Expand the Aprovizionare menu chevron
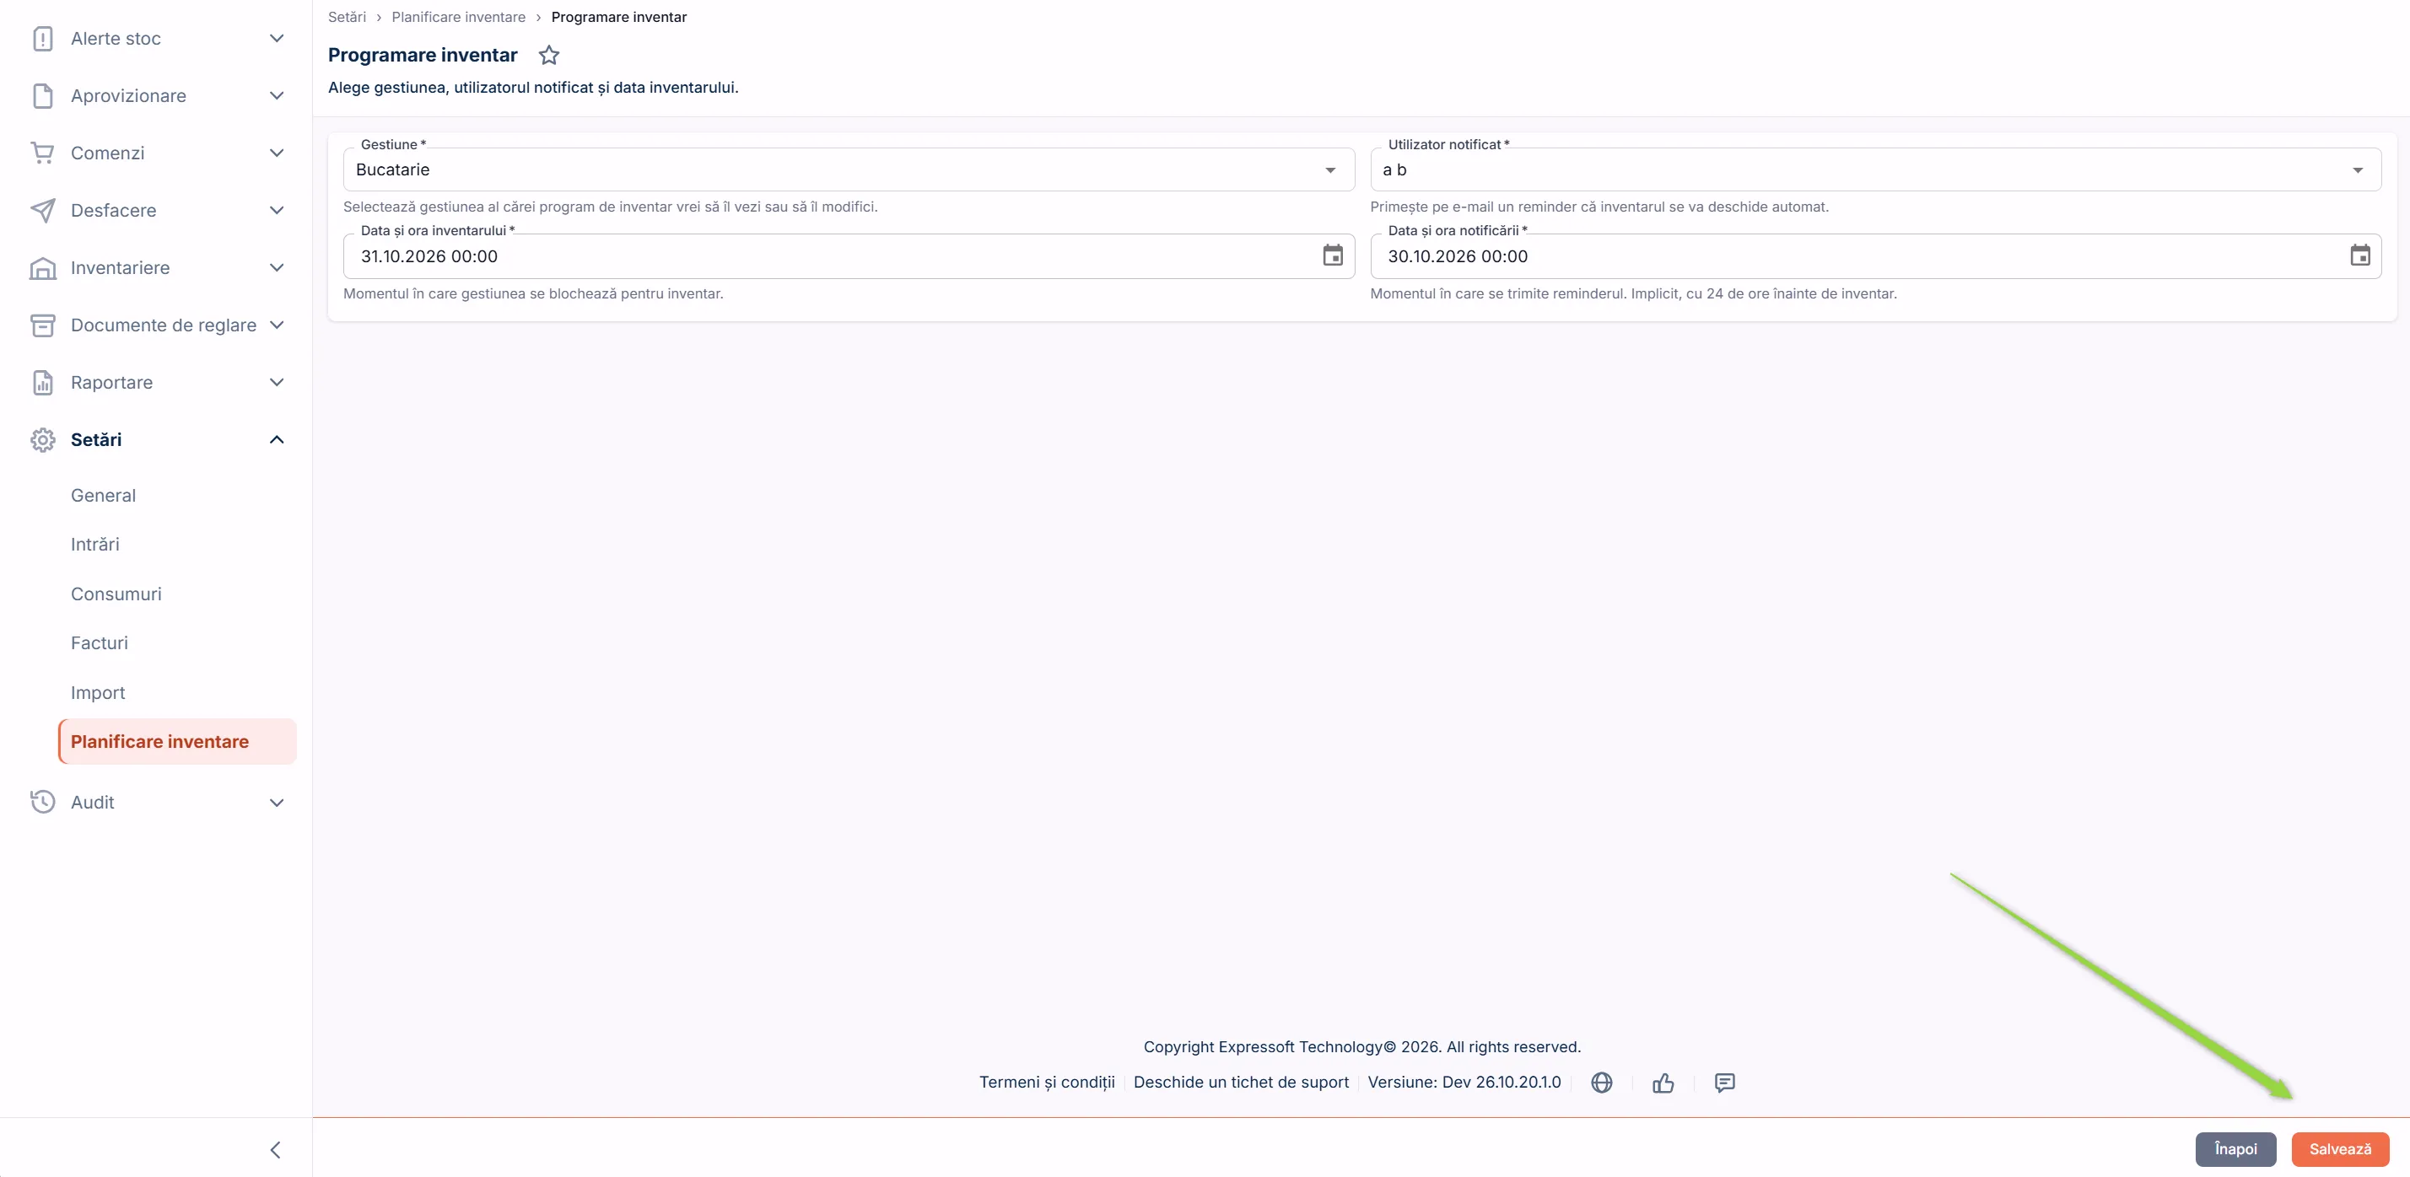 click(276, 95)
